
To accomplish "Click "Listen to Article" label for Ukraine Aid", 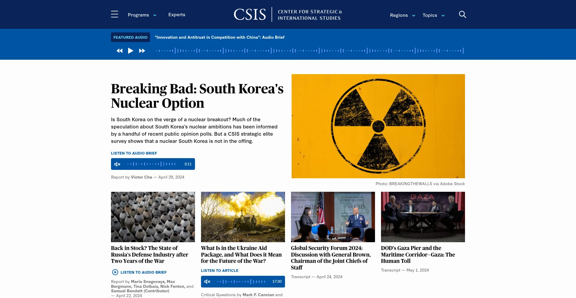I will coord(220,271).
